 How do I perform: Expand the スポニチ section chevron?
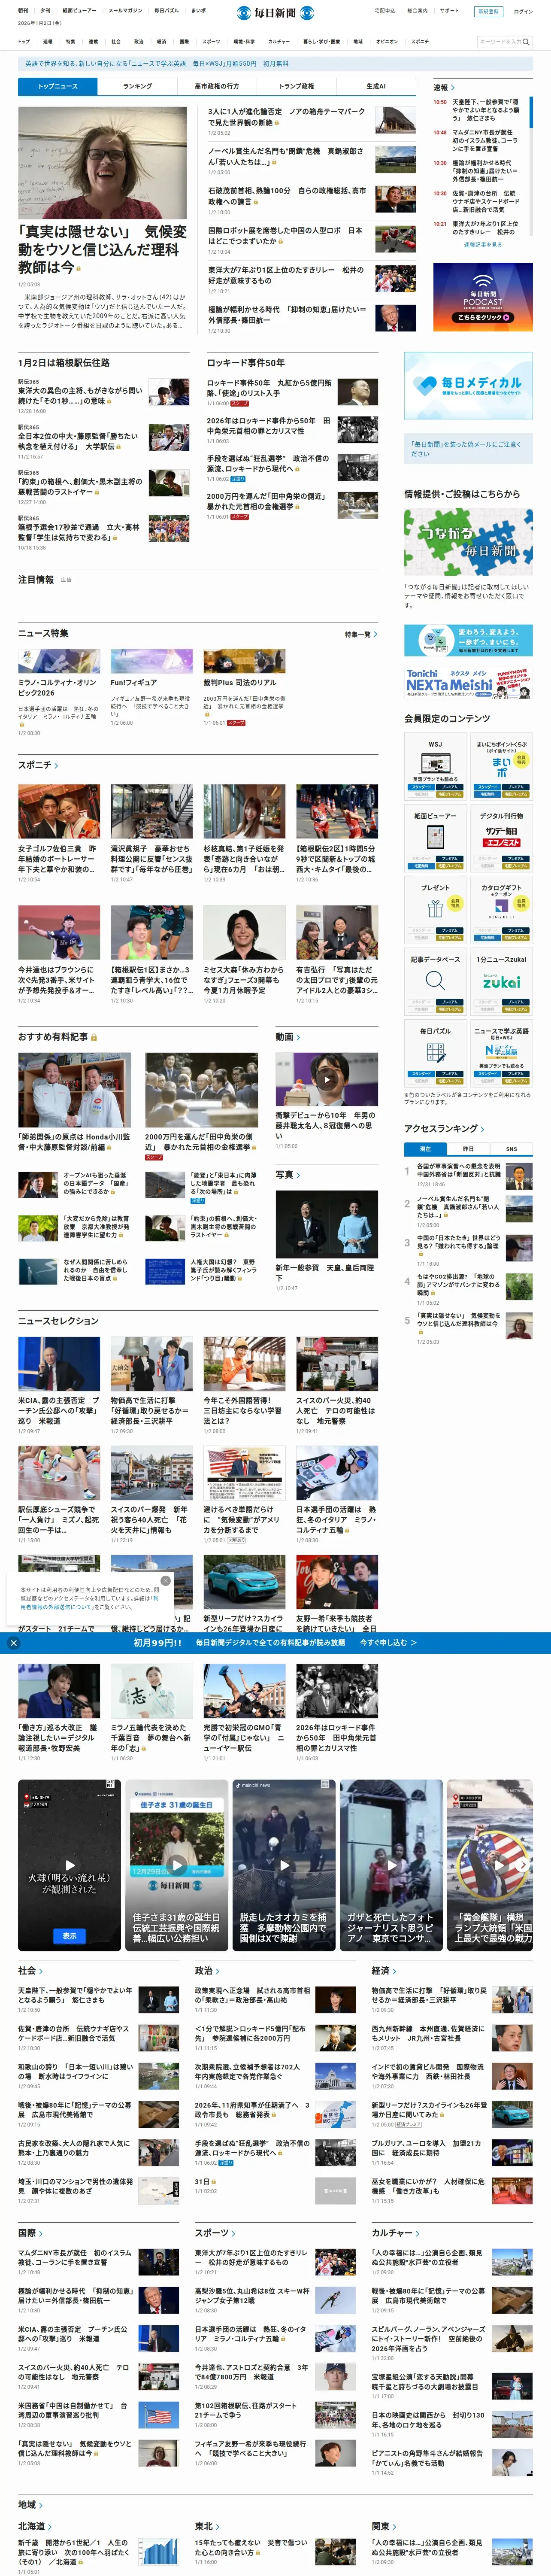tap(56, 765)
